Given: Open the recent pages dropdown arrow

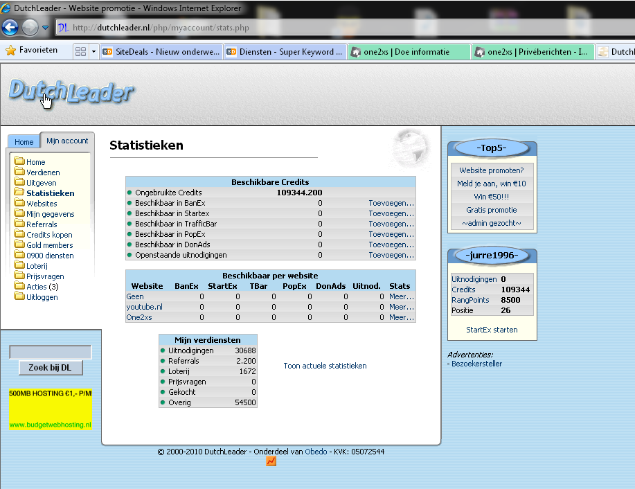Looking at the screenshot, I should [x=45, y=28].
